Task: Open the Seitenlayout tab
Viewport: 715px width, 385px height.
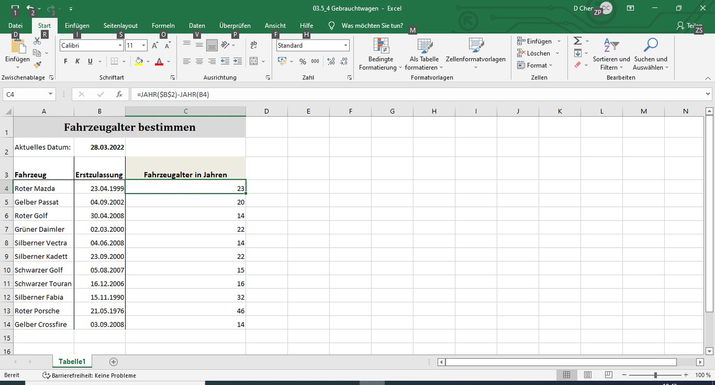Action: tap(121, 26)
